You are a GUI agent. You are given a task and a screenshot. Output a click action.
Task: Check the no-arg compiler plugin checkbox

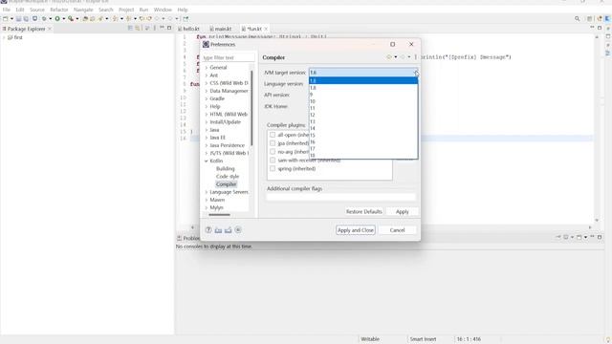273,152
